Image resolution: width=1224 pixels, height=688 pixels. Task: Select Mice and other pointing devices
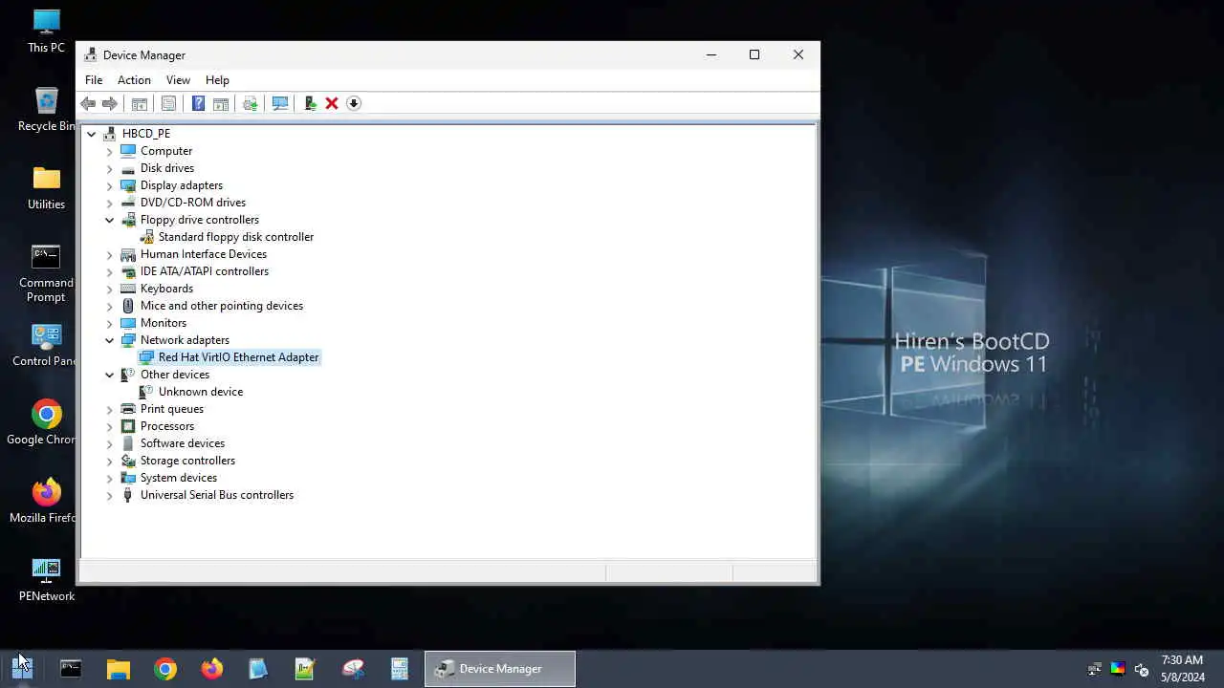coord(222,306)
